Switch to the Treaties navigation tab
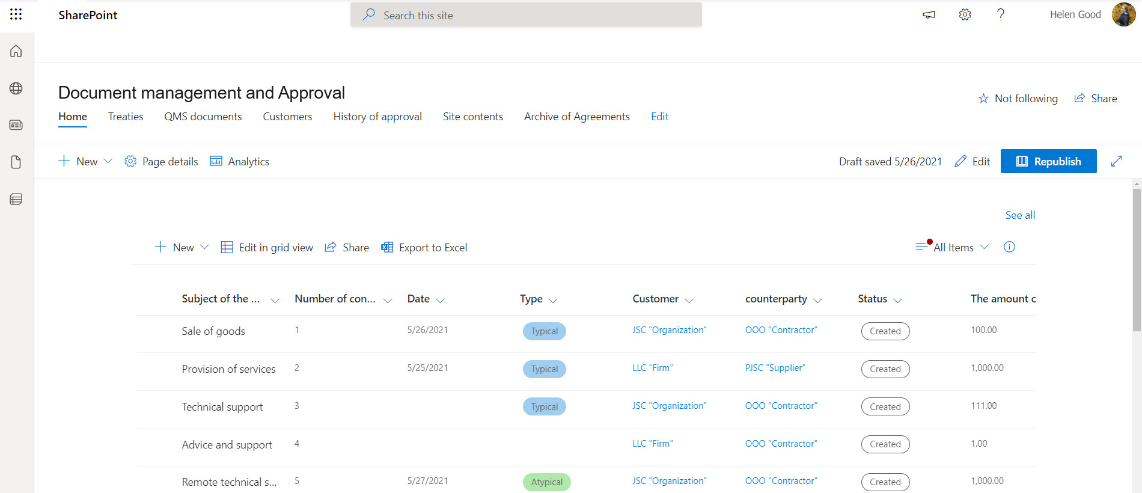 tap(126, 117)
